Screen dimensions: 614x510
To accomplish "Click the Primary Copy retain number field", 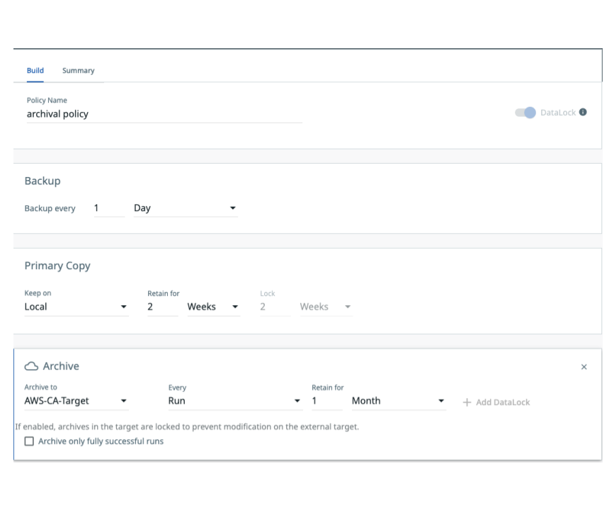I will click(161, 307).
